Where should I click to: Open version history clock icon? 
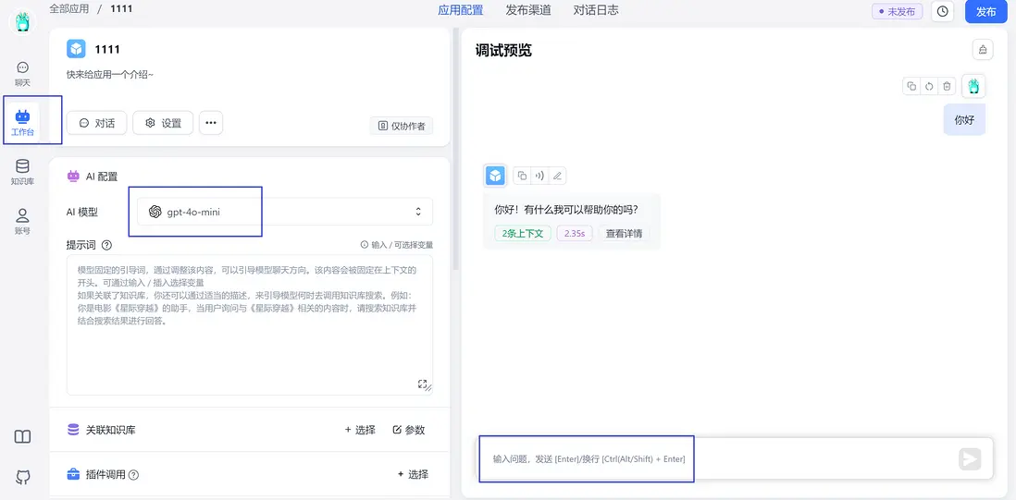tap(943, 12)
